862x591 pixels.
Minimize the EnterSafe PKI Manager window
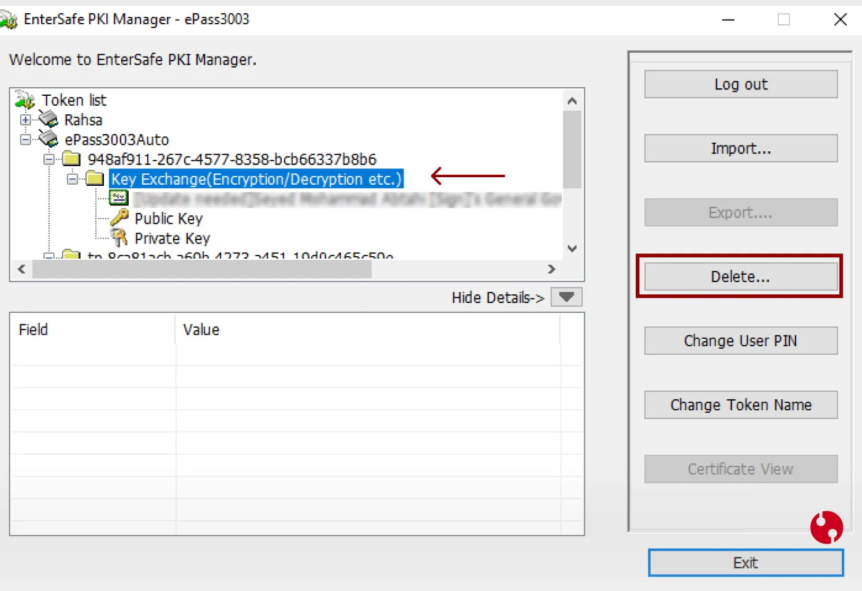tap(729, 20)
